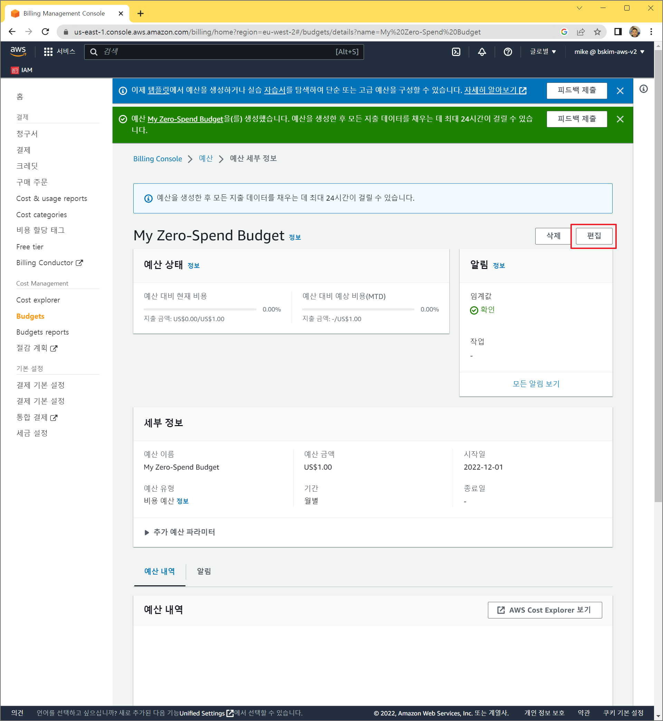
Task: Open the tab search chevron in title bar
Action: [x=579, y=8]
